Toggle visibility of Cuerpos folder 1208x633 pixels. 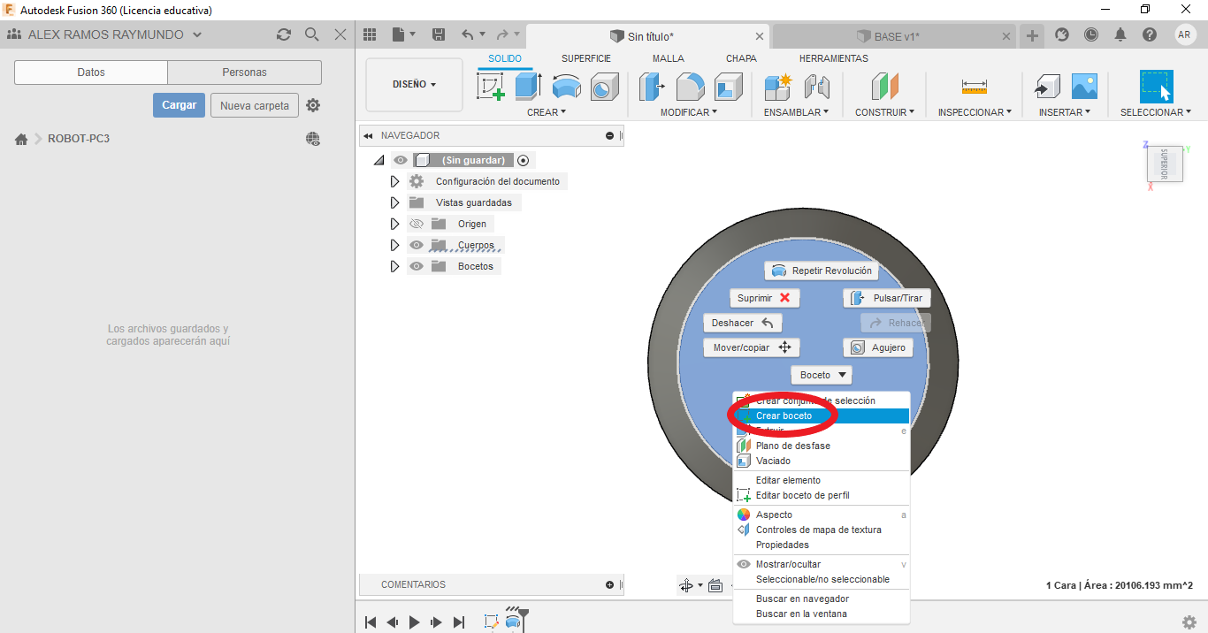pos(417,245)
